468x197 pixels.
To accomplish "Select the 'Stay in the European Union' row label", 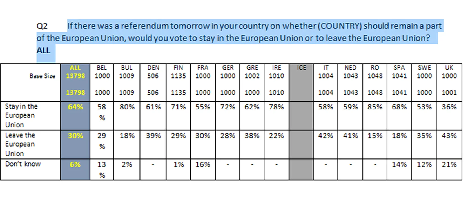I will (21, 115).
